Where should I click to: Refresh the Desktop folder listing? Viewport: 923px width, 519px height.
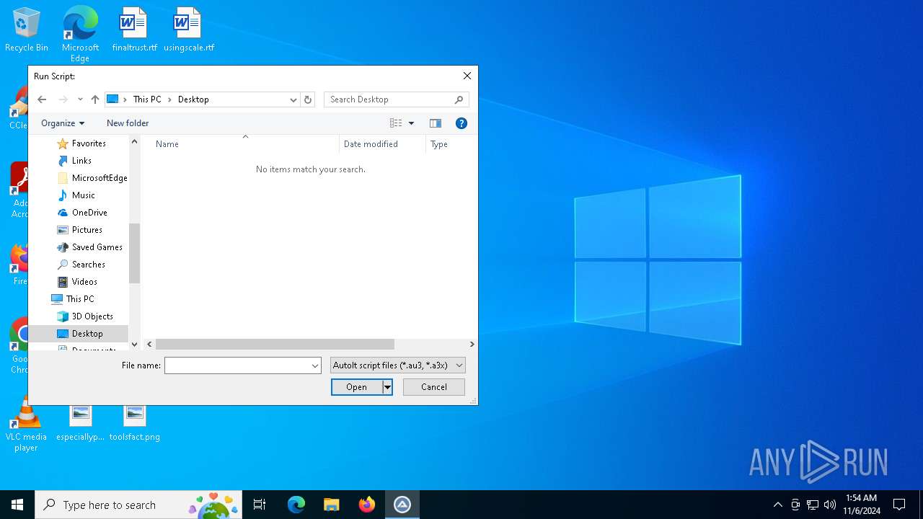[x=308, y=99]
